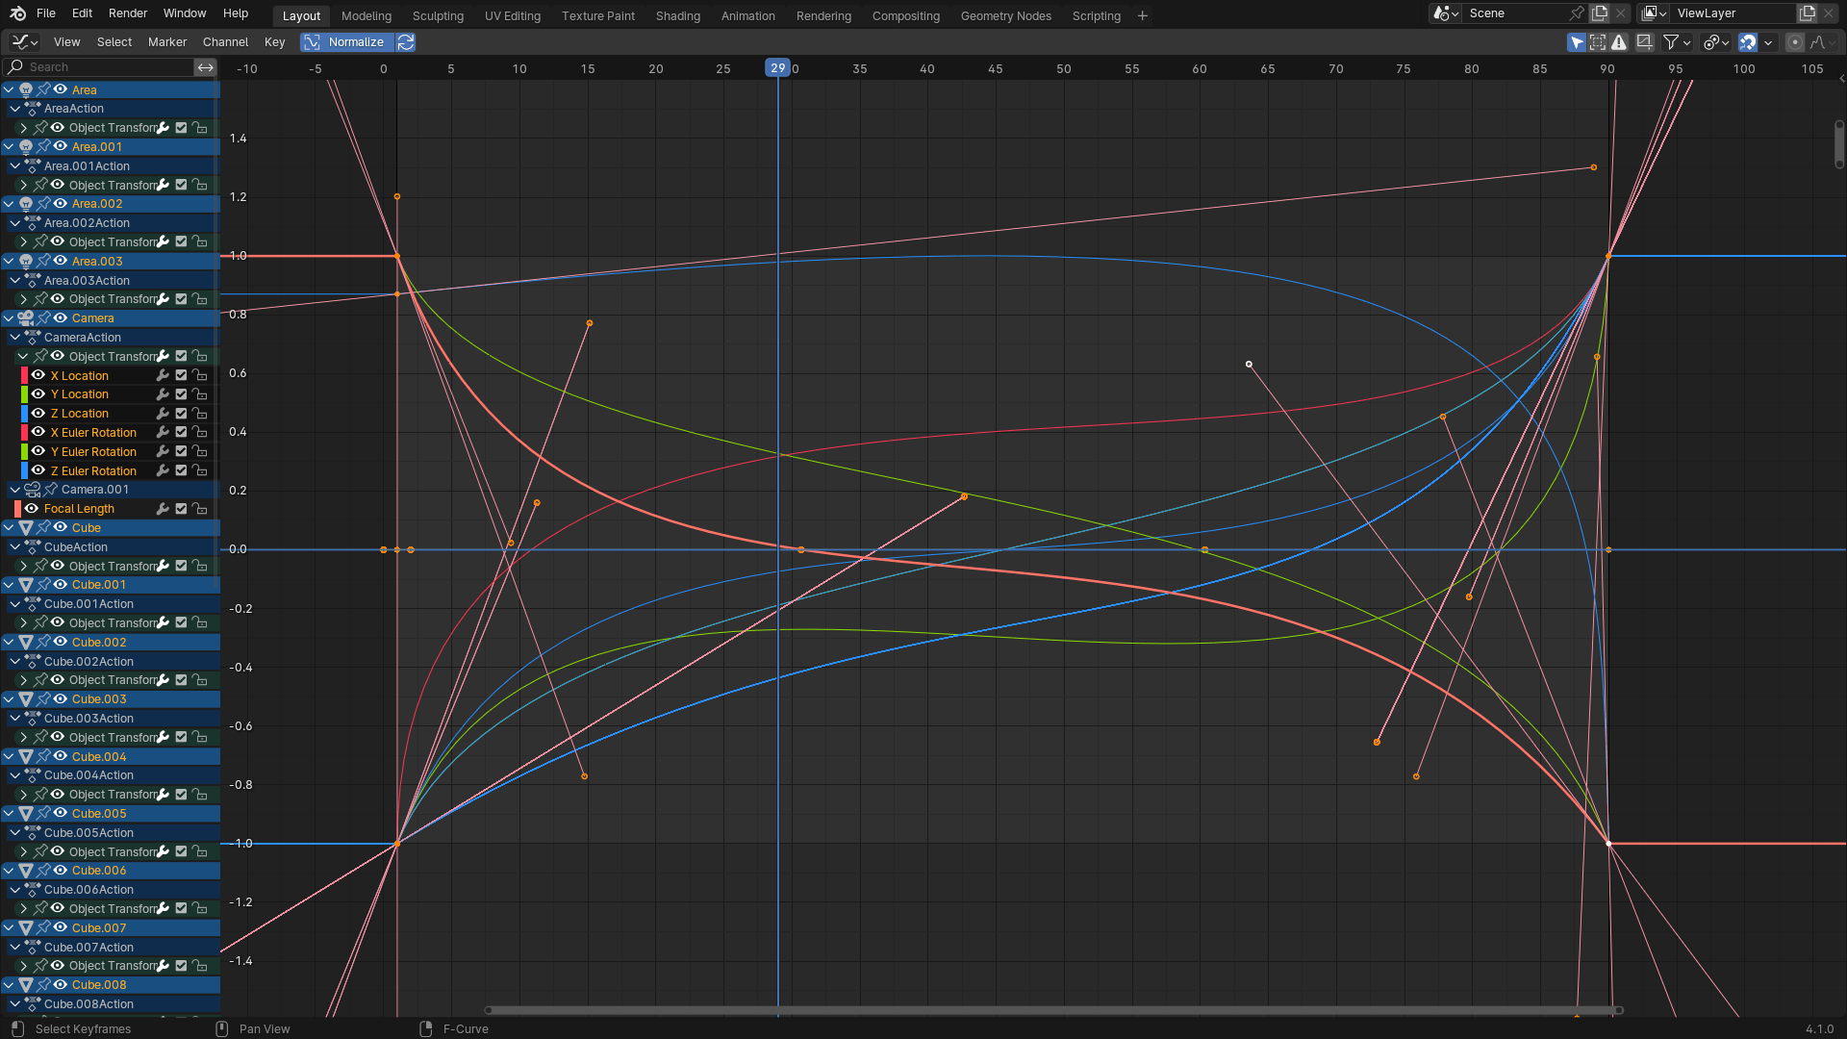Open the filters dropdown arrow
This screenshot has width=1847, height=1039.
click(x=1686, y=42)
